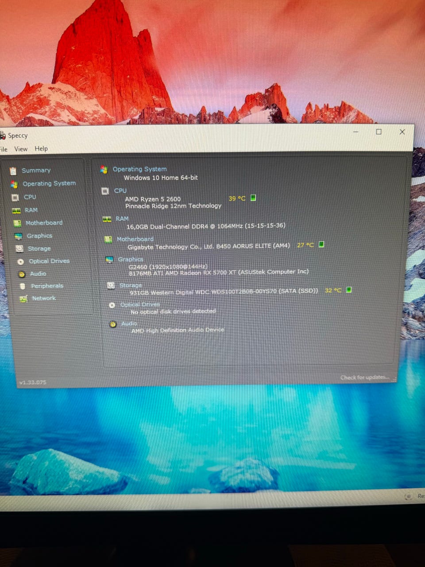Open the RAM heading link in summary

[122, 218]
